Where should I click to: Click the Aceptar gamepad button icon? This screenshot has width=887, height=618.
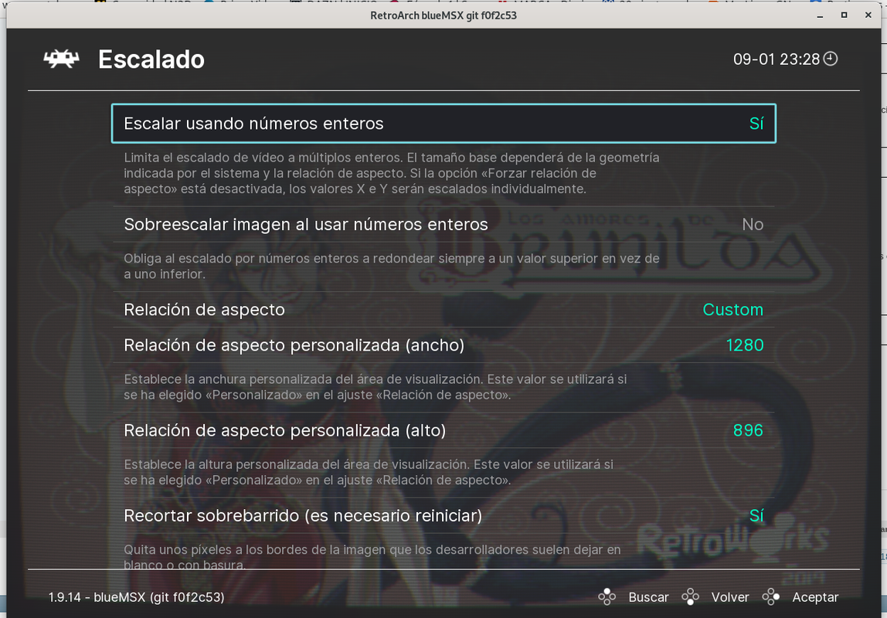(x=770, y=597)
